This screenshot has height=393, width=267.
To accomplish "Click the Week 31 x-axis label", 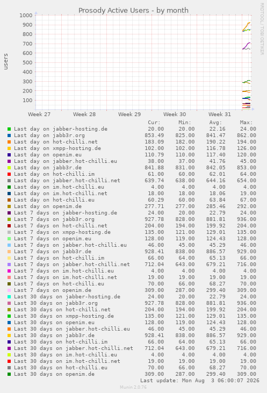I will tap(220, 115).
